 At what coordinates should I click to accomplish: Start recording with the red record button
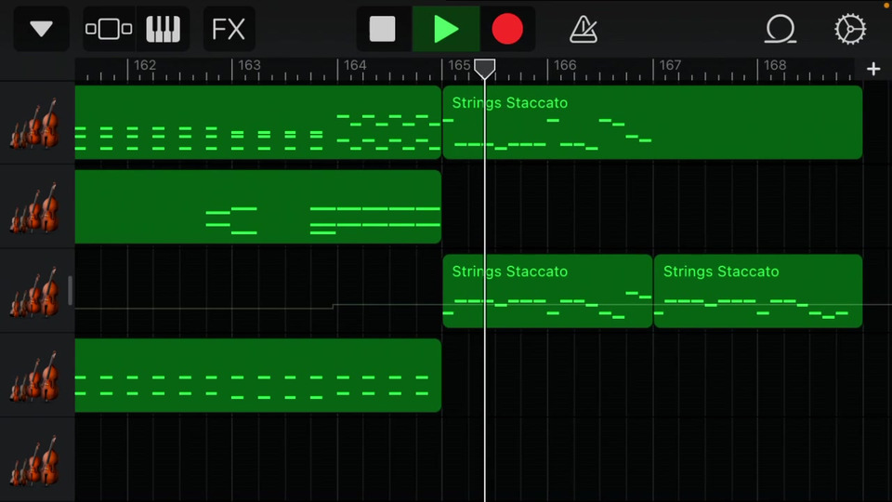(507, 29)
